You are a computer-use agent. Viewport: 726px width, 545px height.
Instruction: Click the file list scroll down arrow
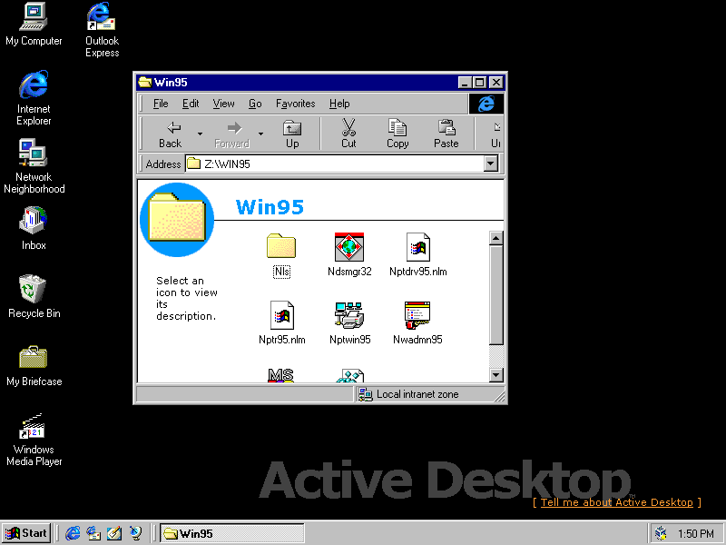[495, 375]
